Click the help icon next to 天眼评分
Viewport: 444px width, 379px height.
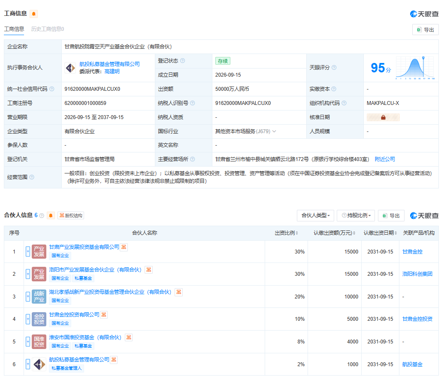334,68
